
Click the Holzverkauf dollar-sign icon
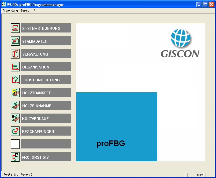tap(15, 118)
